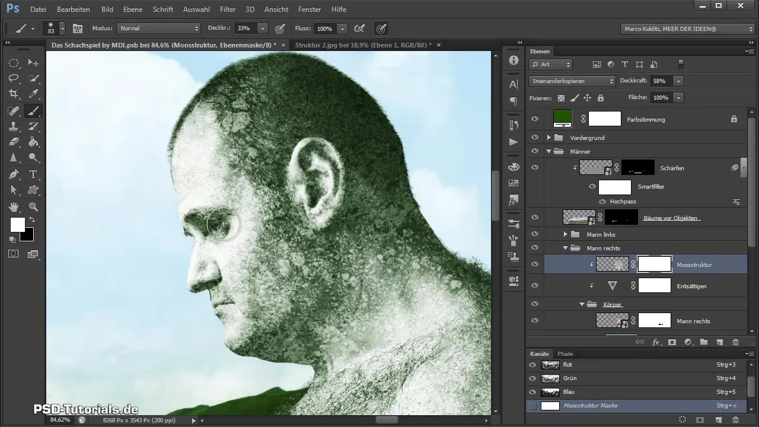Select the Custom Shape tool
759x427 pixels.
34,190
